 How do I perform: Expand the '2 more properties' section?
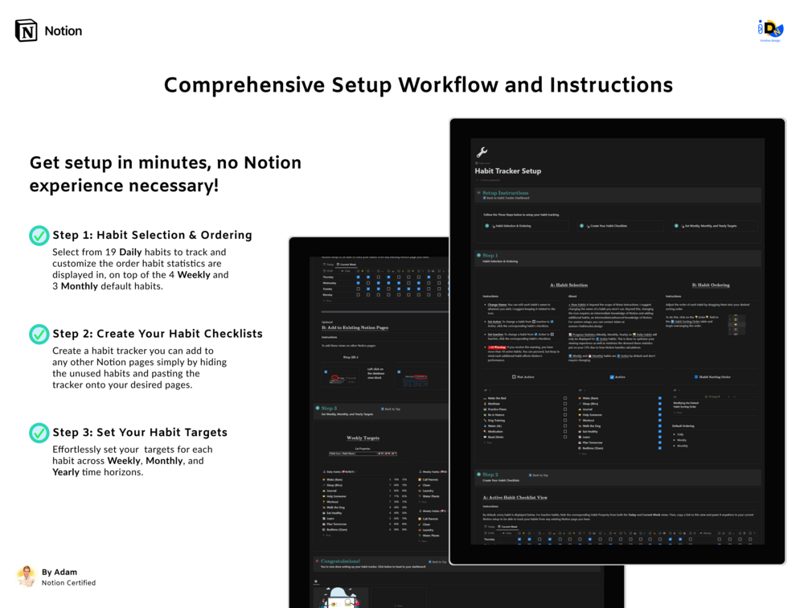(488, 180)
